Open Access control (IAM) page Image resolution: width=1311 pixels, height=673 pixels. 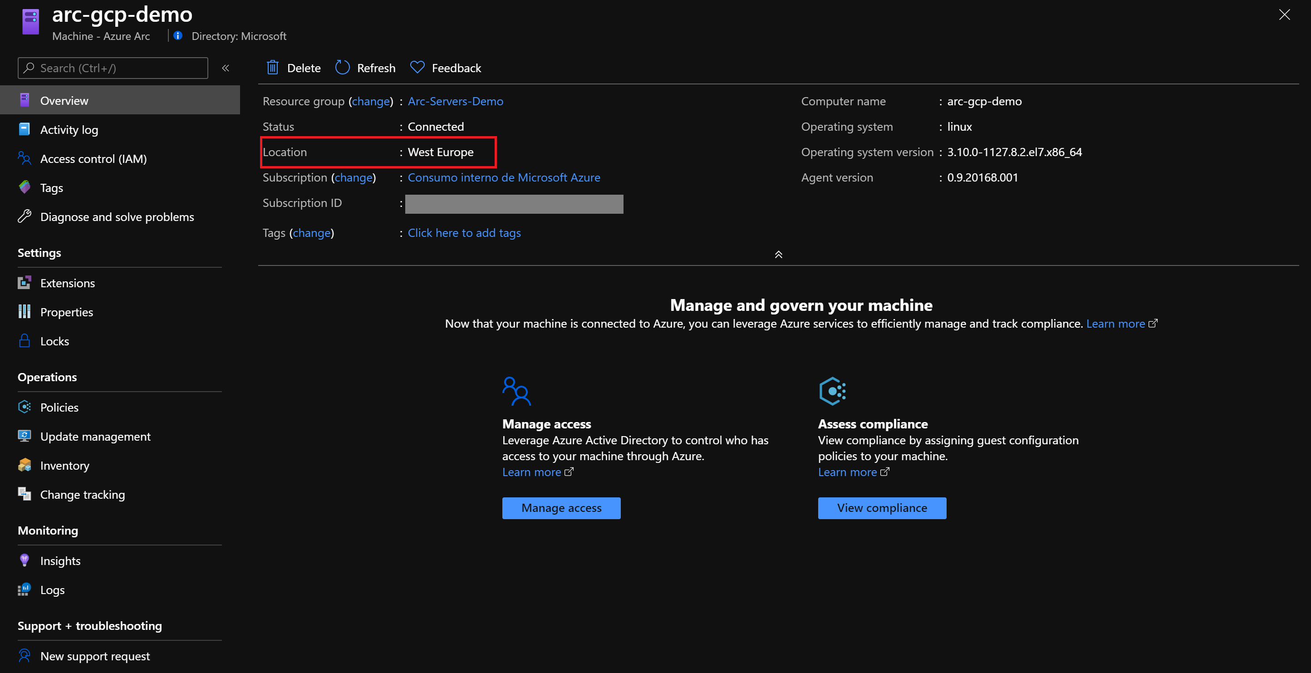93,159
